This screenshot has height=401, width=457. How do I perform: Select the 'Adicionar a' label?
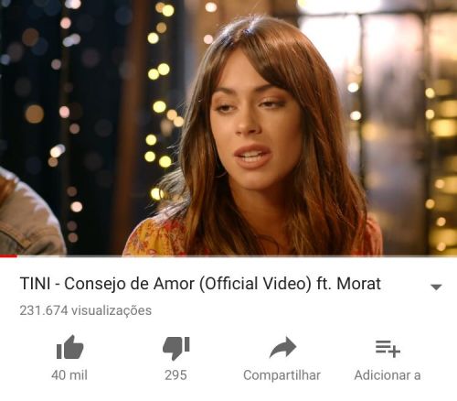coord(388,375)
